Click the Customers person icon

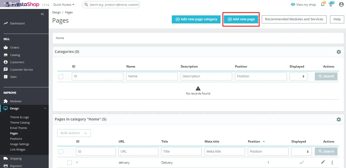6,62
